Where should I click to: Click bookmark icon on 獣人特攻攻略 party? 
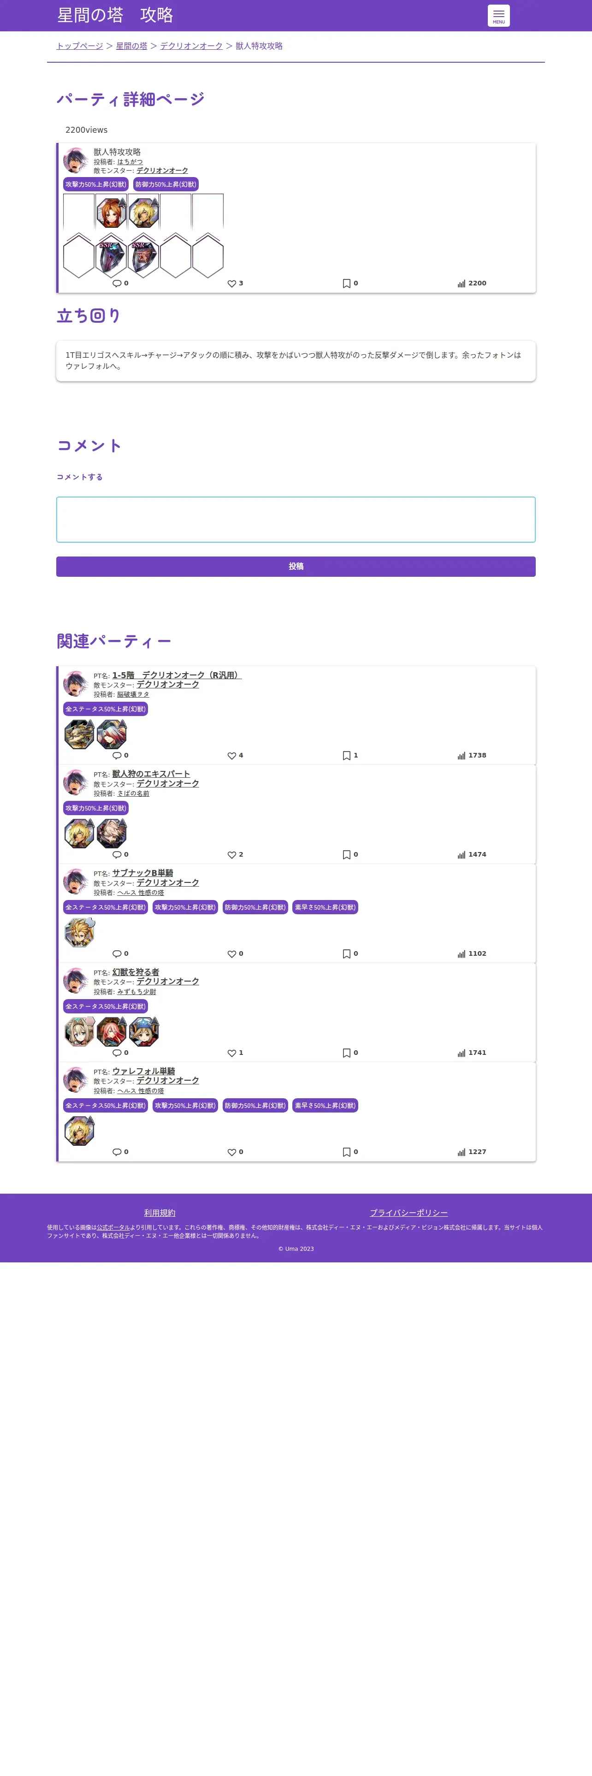(x=347, y=284)
